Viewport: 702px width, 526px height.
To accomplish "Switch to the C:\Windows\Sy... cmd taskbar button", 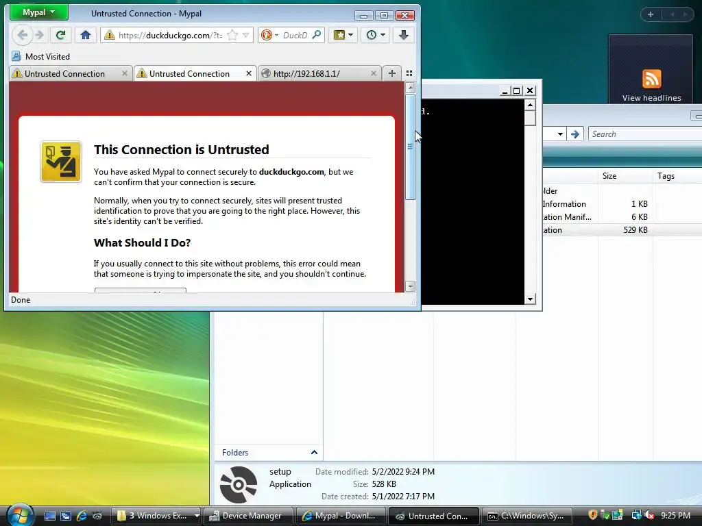I will click(526, 516).
